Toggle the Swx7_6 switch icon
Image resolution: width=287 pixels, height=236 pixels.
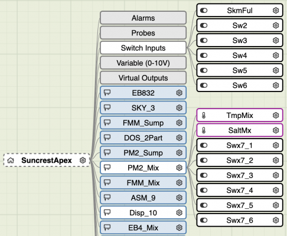tap(204, 220)
